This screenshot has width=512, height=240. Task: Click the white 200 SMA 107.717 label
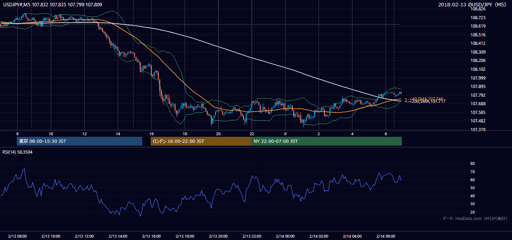click(x=425, y=102)
